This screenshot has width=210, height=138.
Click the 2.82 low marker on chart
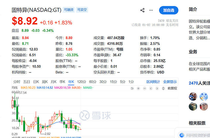[x=48, y=134]
